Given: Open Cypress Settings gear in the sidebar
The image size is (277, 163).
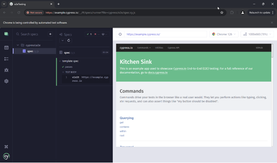Looking at the screenshot, I should tap(6, 81).
